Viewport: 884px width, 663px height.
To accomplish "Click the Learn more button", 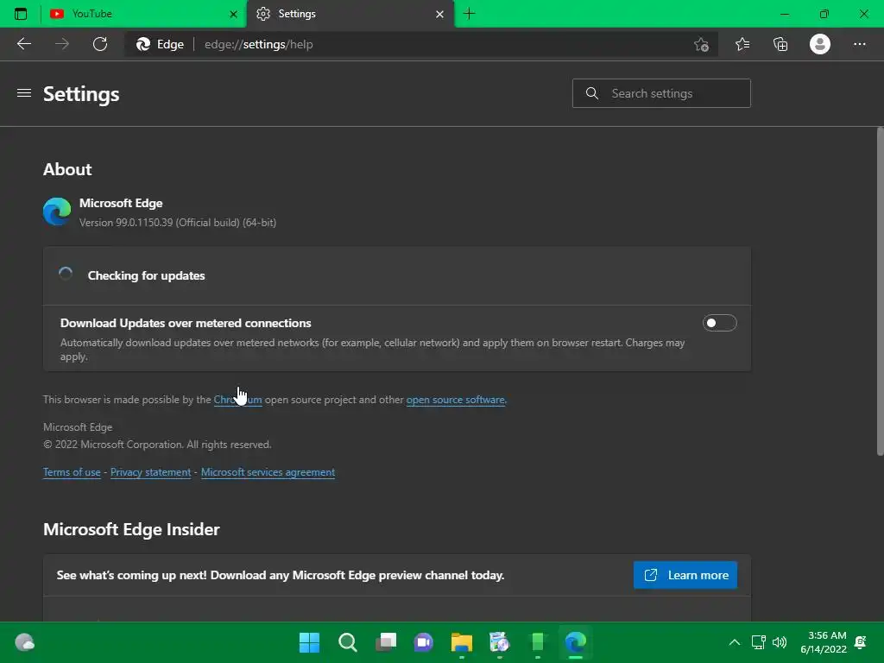I will 685,575.
